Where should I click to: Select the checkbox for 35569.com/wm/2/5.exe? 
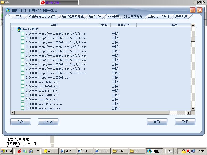click(x=23, y=69)
